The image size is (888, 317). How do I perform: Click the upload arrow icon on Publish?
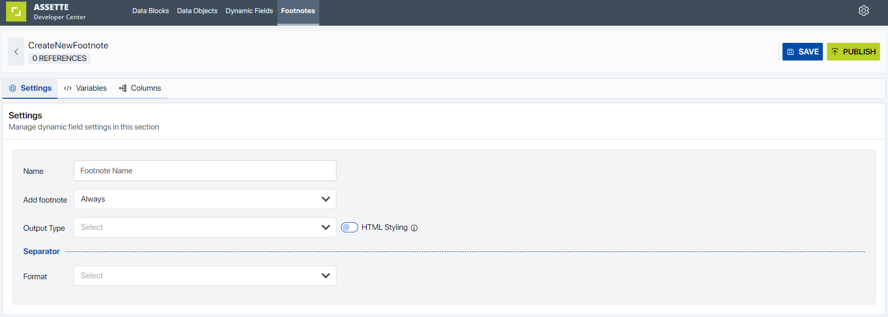pos(835,52)
